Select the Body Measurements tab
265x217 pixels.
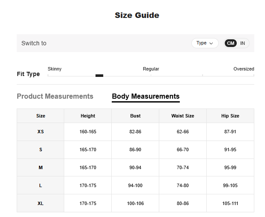tap(146, 96)
